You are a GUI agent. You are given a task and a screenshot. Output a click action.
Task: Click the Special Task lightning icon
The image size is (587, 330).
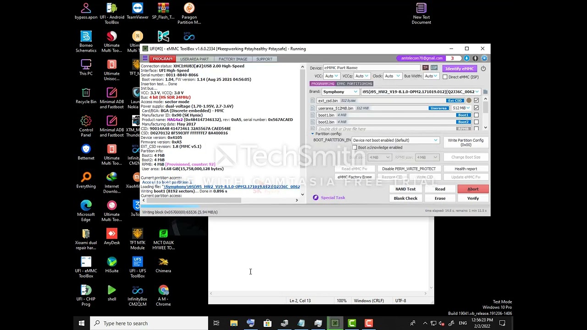coord(316,198)
